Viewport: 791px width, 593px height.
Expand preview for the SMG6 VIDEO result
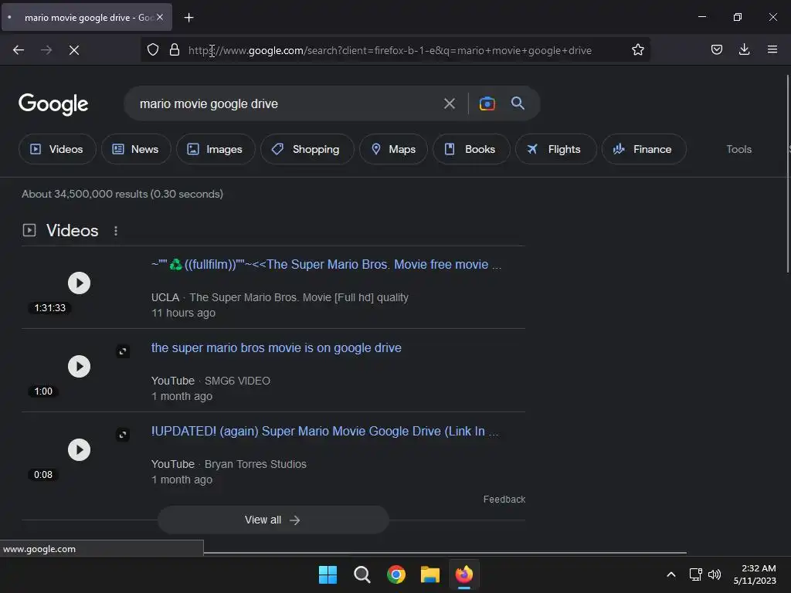123,351
